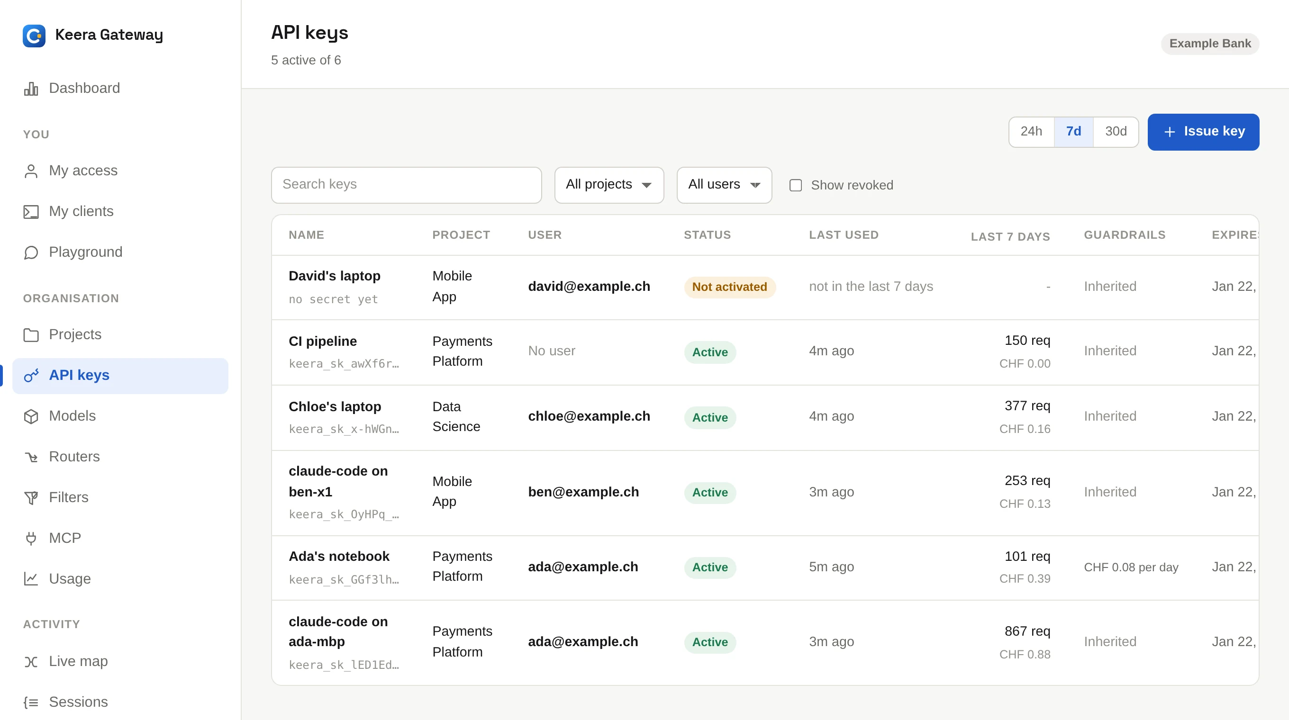1289x720 pixels.
Task: Focus the Search keys input field
Action: [406, 185]
